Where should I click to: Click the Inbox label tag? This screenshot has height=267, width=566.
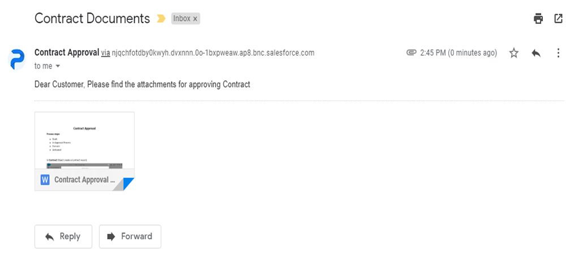pyautogui.click(x=182, y=19)
